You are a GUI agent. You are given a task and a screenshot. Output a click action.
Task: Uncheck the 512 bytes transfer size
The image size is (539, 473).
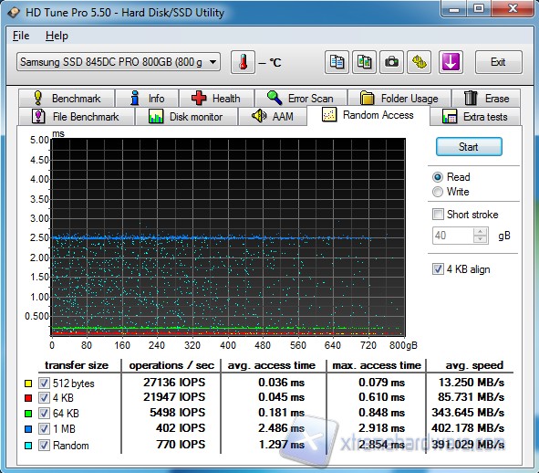[44, 383]
